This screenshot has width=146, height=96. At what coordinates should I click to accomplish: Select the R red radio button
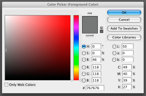84,67
